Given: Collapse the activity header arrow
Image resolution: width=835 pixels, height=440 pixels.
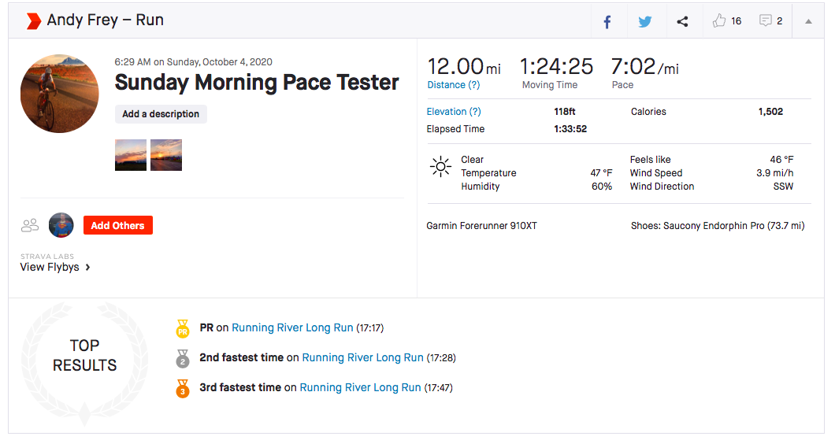Looking at the screenshot, I should pos(808,21).
